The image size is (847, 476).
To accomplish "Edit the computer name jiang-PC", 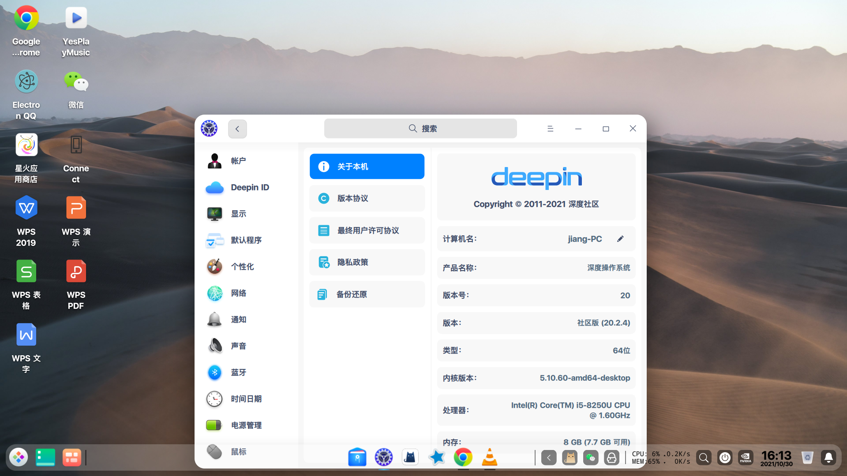I will coord(620,238).
